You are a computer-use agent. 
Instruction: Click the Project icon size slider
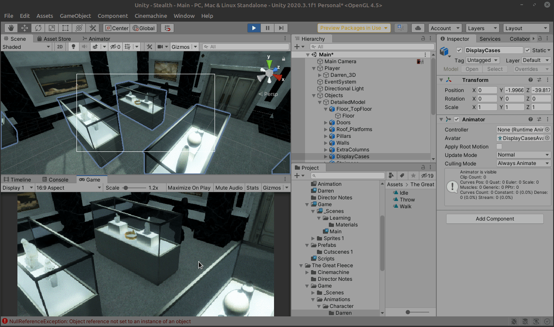point(417,312)
